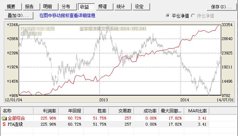Open the 明细 tab
The width and height of the screenshot is (238, 136).
tap(50, 7)
